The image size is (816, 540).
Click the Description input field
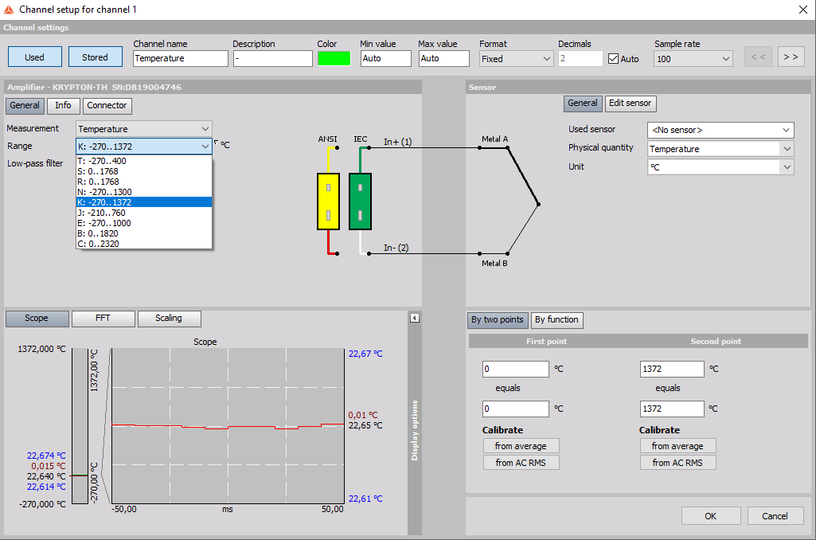[273, 58]
